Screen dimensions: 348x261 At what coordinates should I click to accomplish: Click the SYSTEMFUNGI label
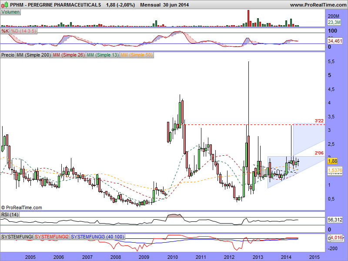coord(17,237)
